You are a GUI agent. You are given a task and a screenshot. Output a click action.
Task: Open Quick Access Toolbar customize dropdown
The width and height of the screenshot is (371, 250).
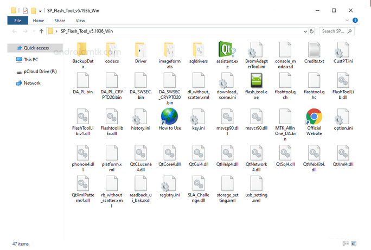[40, 11]
